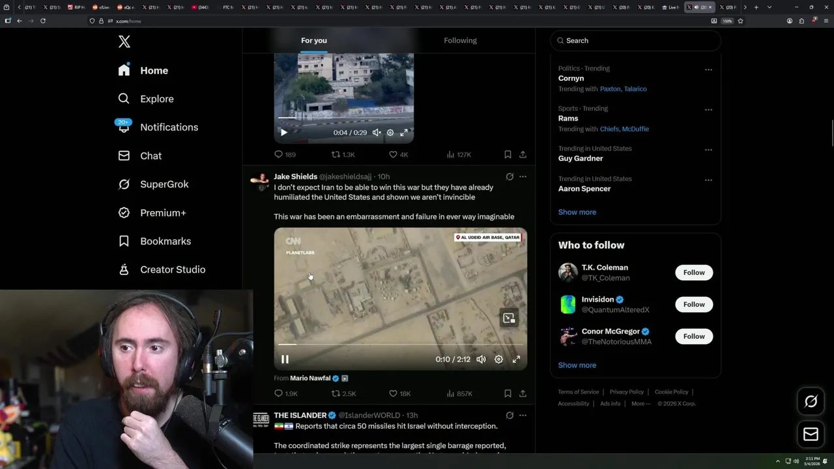Screen dimensions: 834x469
Task: Repost the post with 2.5K reposts
Action: (343, 393)
